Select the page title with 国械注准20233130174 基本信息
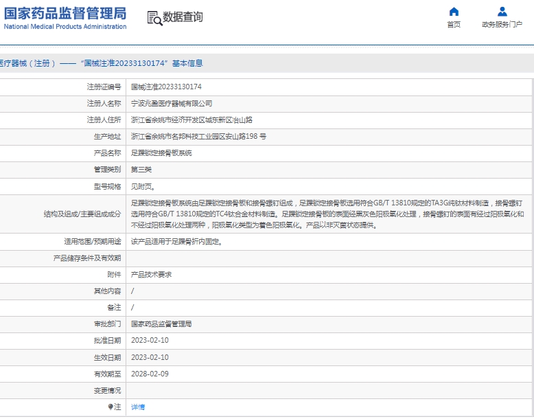 102,63
